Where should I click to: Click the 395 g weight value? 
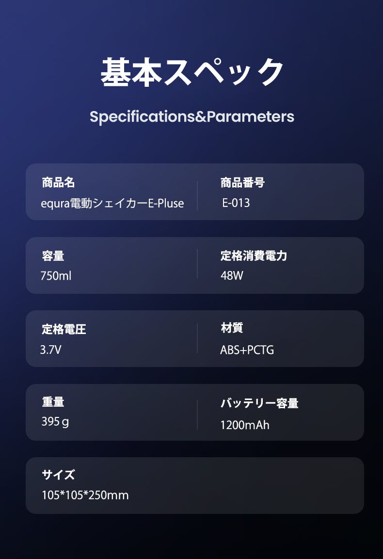pos(55,421)
